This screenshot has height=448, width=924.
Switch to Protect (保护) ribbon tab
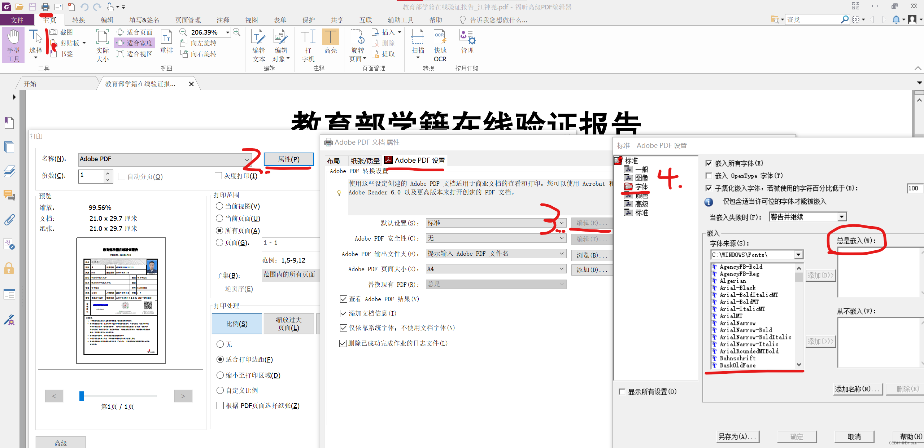(309, 20)
